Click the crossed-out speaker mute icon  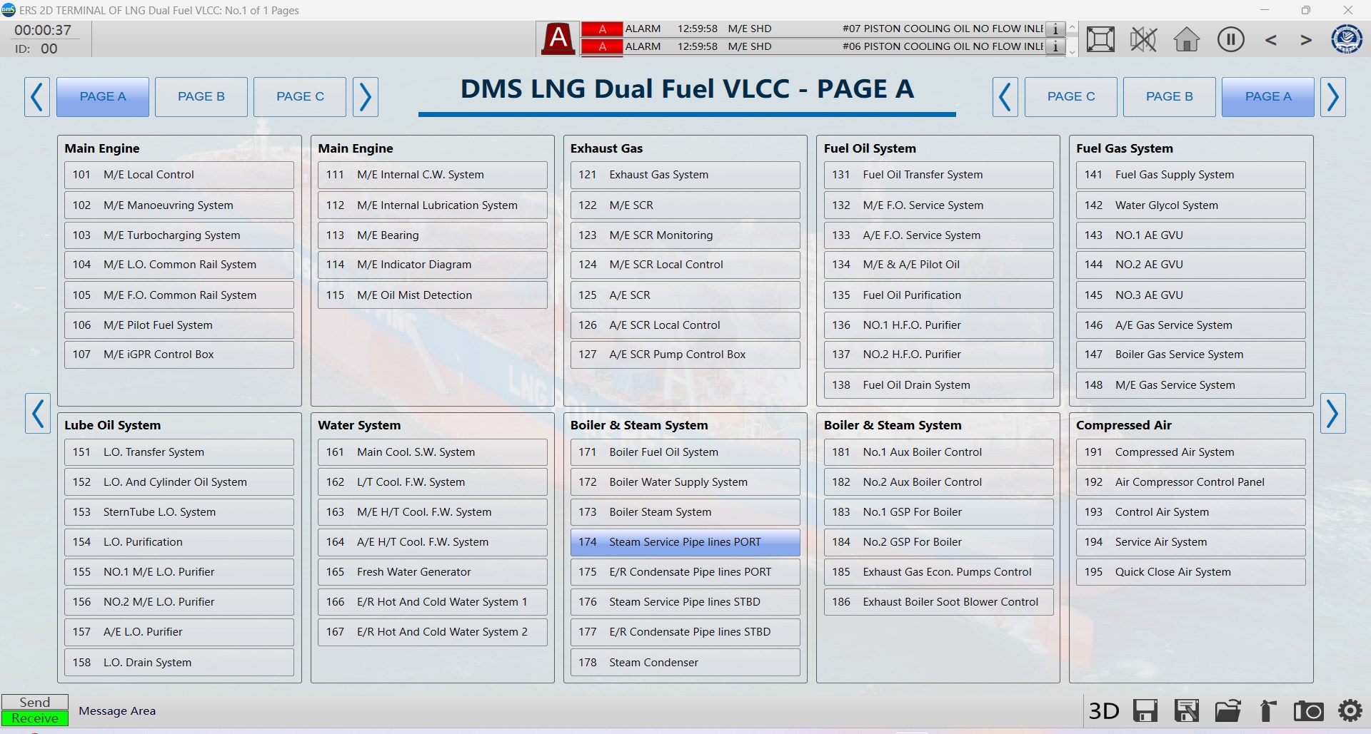pos(1143,39)
